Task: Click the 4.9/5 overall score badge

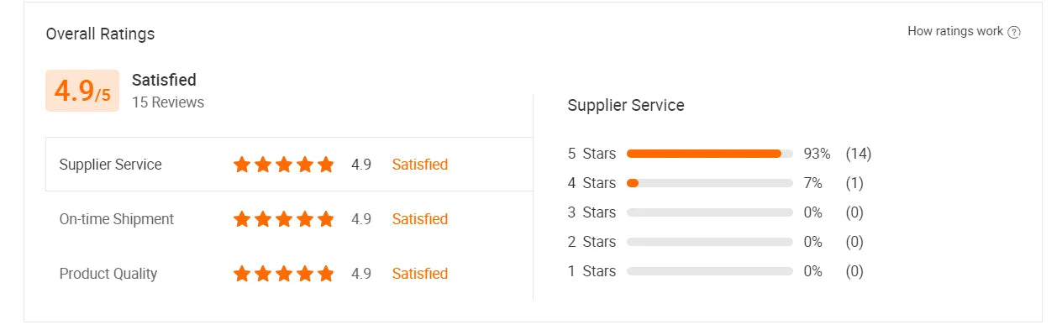Action: [x=82, y=91]
